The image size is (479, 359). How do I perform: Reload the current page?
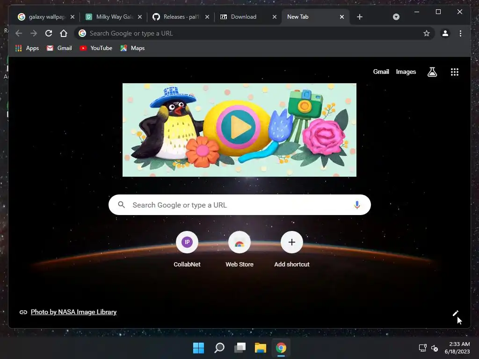49,33
